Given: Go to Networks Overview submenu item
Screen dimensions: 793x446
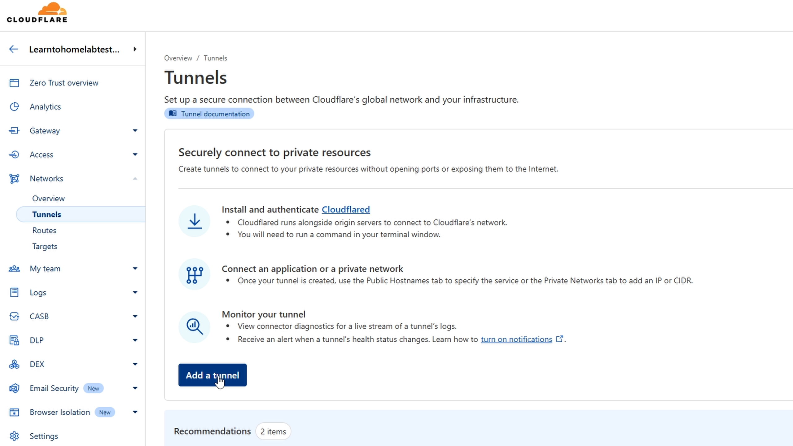Looking at the screenshot, I should click(49, 199).
